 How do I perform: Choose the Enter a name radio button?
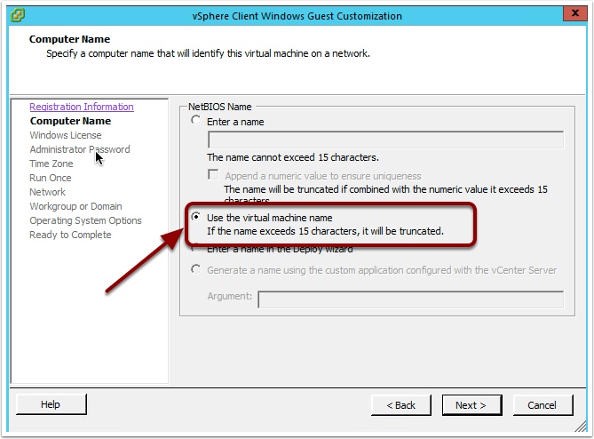coord(195,121)
